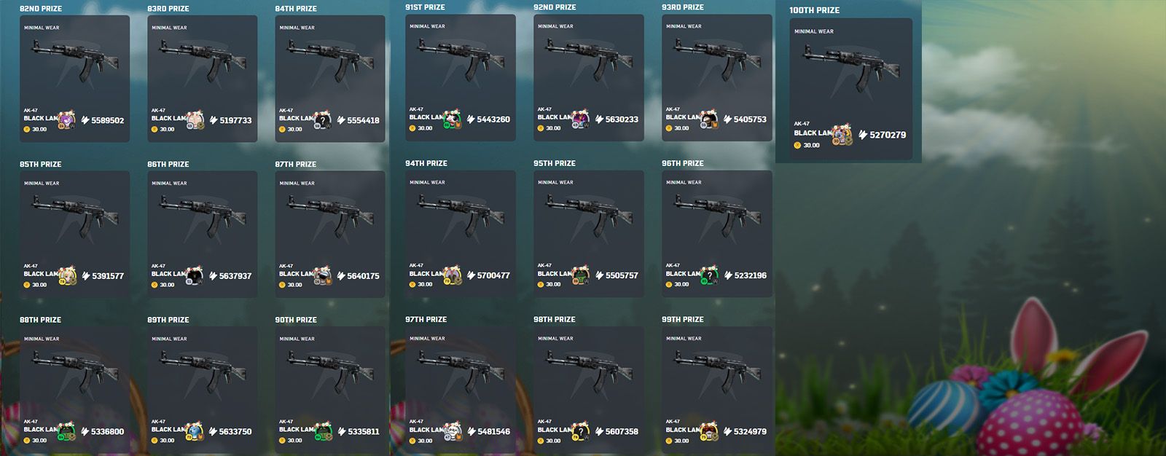Click the winner avatar on 92nd prize card
Image resolution: width=1166 pixels, height=456 pixels.
click(x=581, y=119)
